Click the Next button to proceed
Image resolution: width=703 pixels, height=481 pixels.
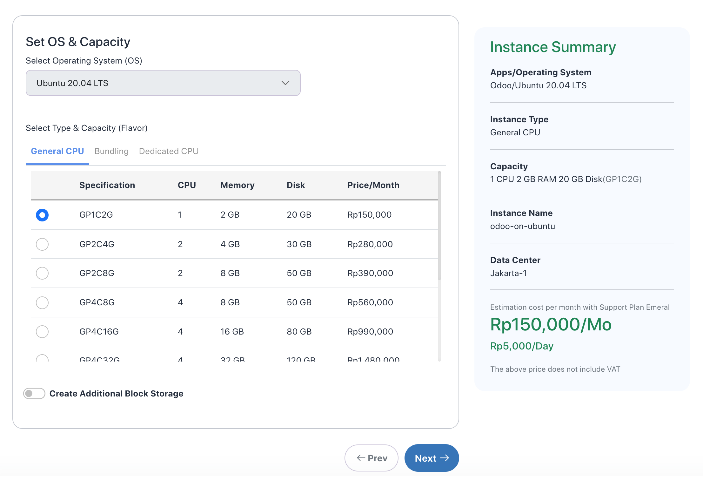[431, 458]
